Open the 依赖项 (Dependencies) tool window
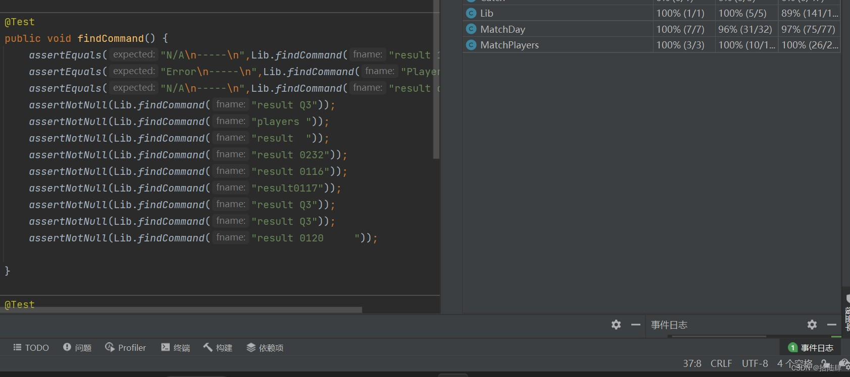This screenshot has width=850, height=377. click(x=265, y=348)
